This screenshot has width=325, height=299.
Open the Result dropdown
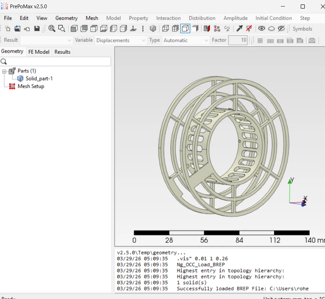click(46, 40)
